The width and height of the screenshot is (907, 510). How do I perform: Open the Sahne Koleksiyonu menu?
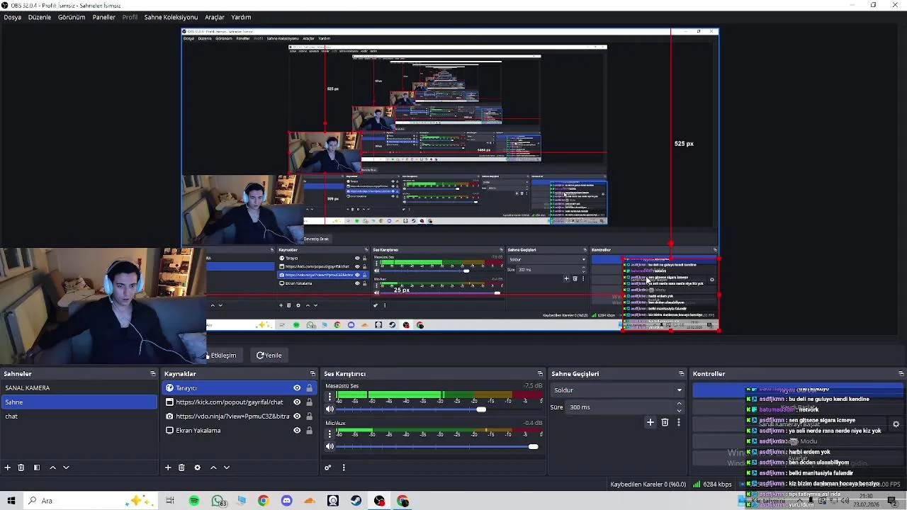[171, 17]
